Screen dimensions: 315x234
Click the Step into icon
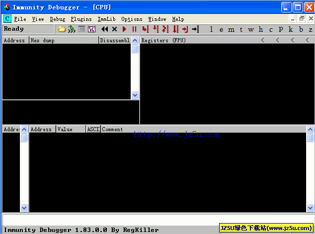(145, 29)
